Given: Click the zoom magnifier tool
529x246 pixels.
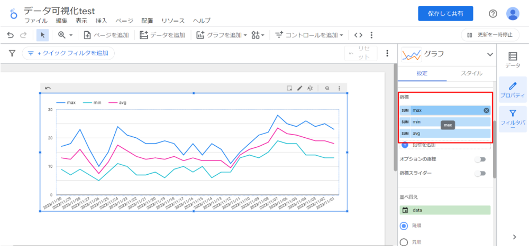Looking at the screenshot, I should click(62, 35).
